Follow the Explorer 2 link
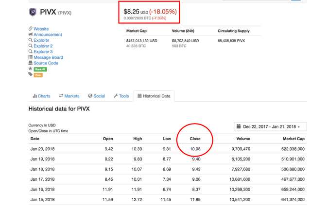Viewport: 311px width, 206px height. pyautogui.click(x=43, y=46)
